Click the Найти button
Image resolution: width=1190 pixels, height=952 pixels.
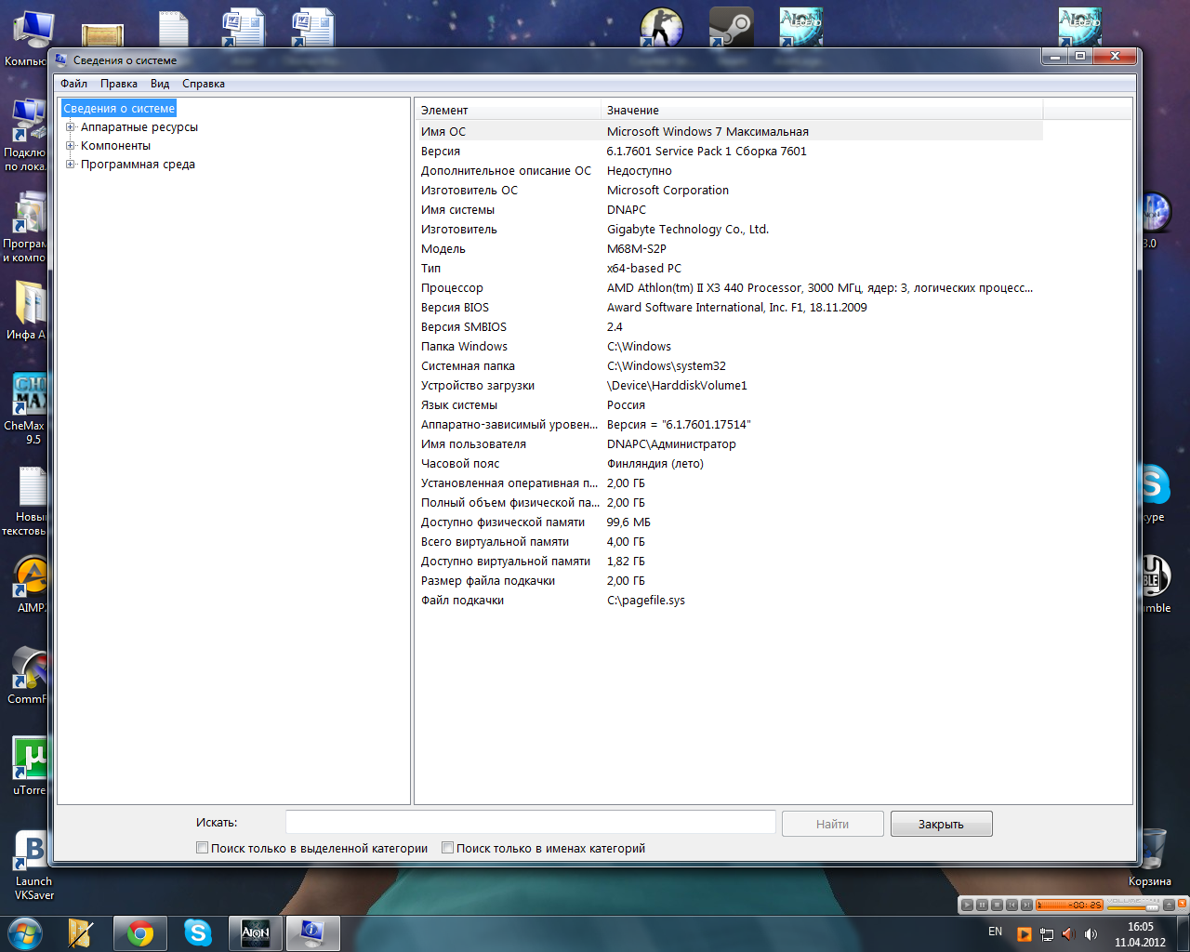[x=832, y=824]
